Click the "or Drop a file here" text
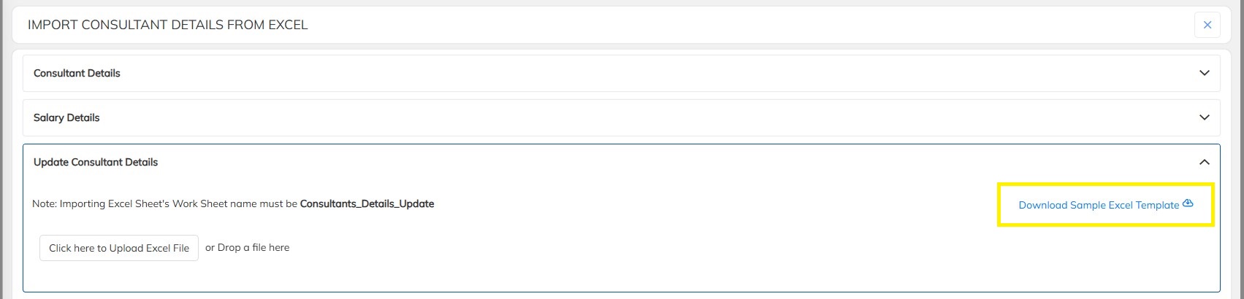Screen dimensions: 1244x299 (247, 247)
